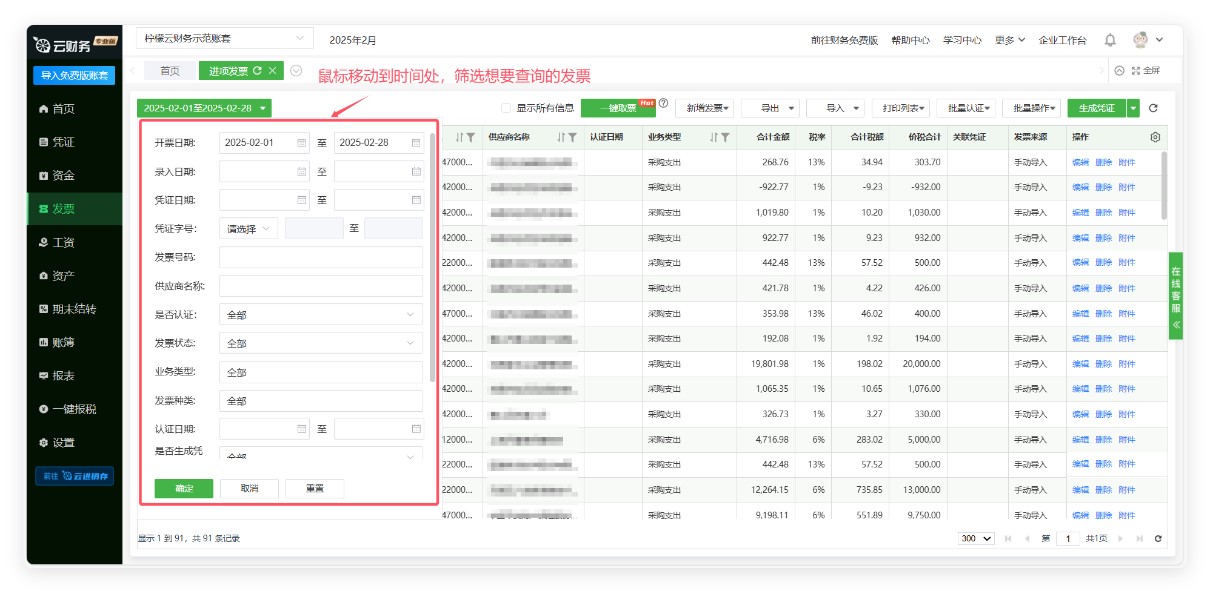The height and width of the screenshot is (591, 1210).
Task: Click the help question mark near 一键取票
Action: (x=664, y=104)
